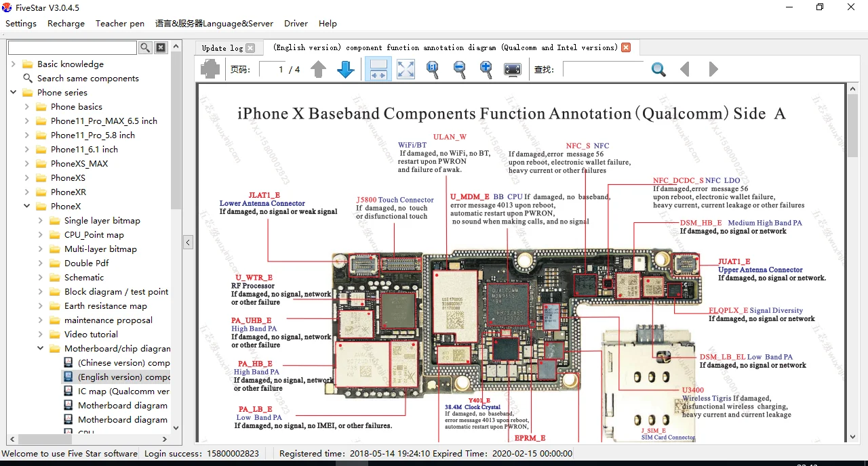This screenshot has height=466, width=868.
Task: Click the gray previous page up arrow
Action: tap(319, 69)
